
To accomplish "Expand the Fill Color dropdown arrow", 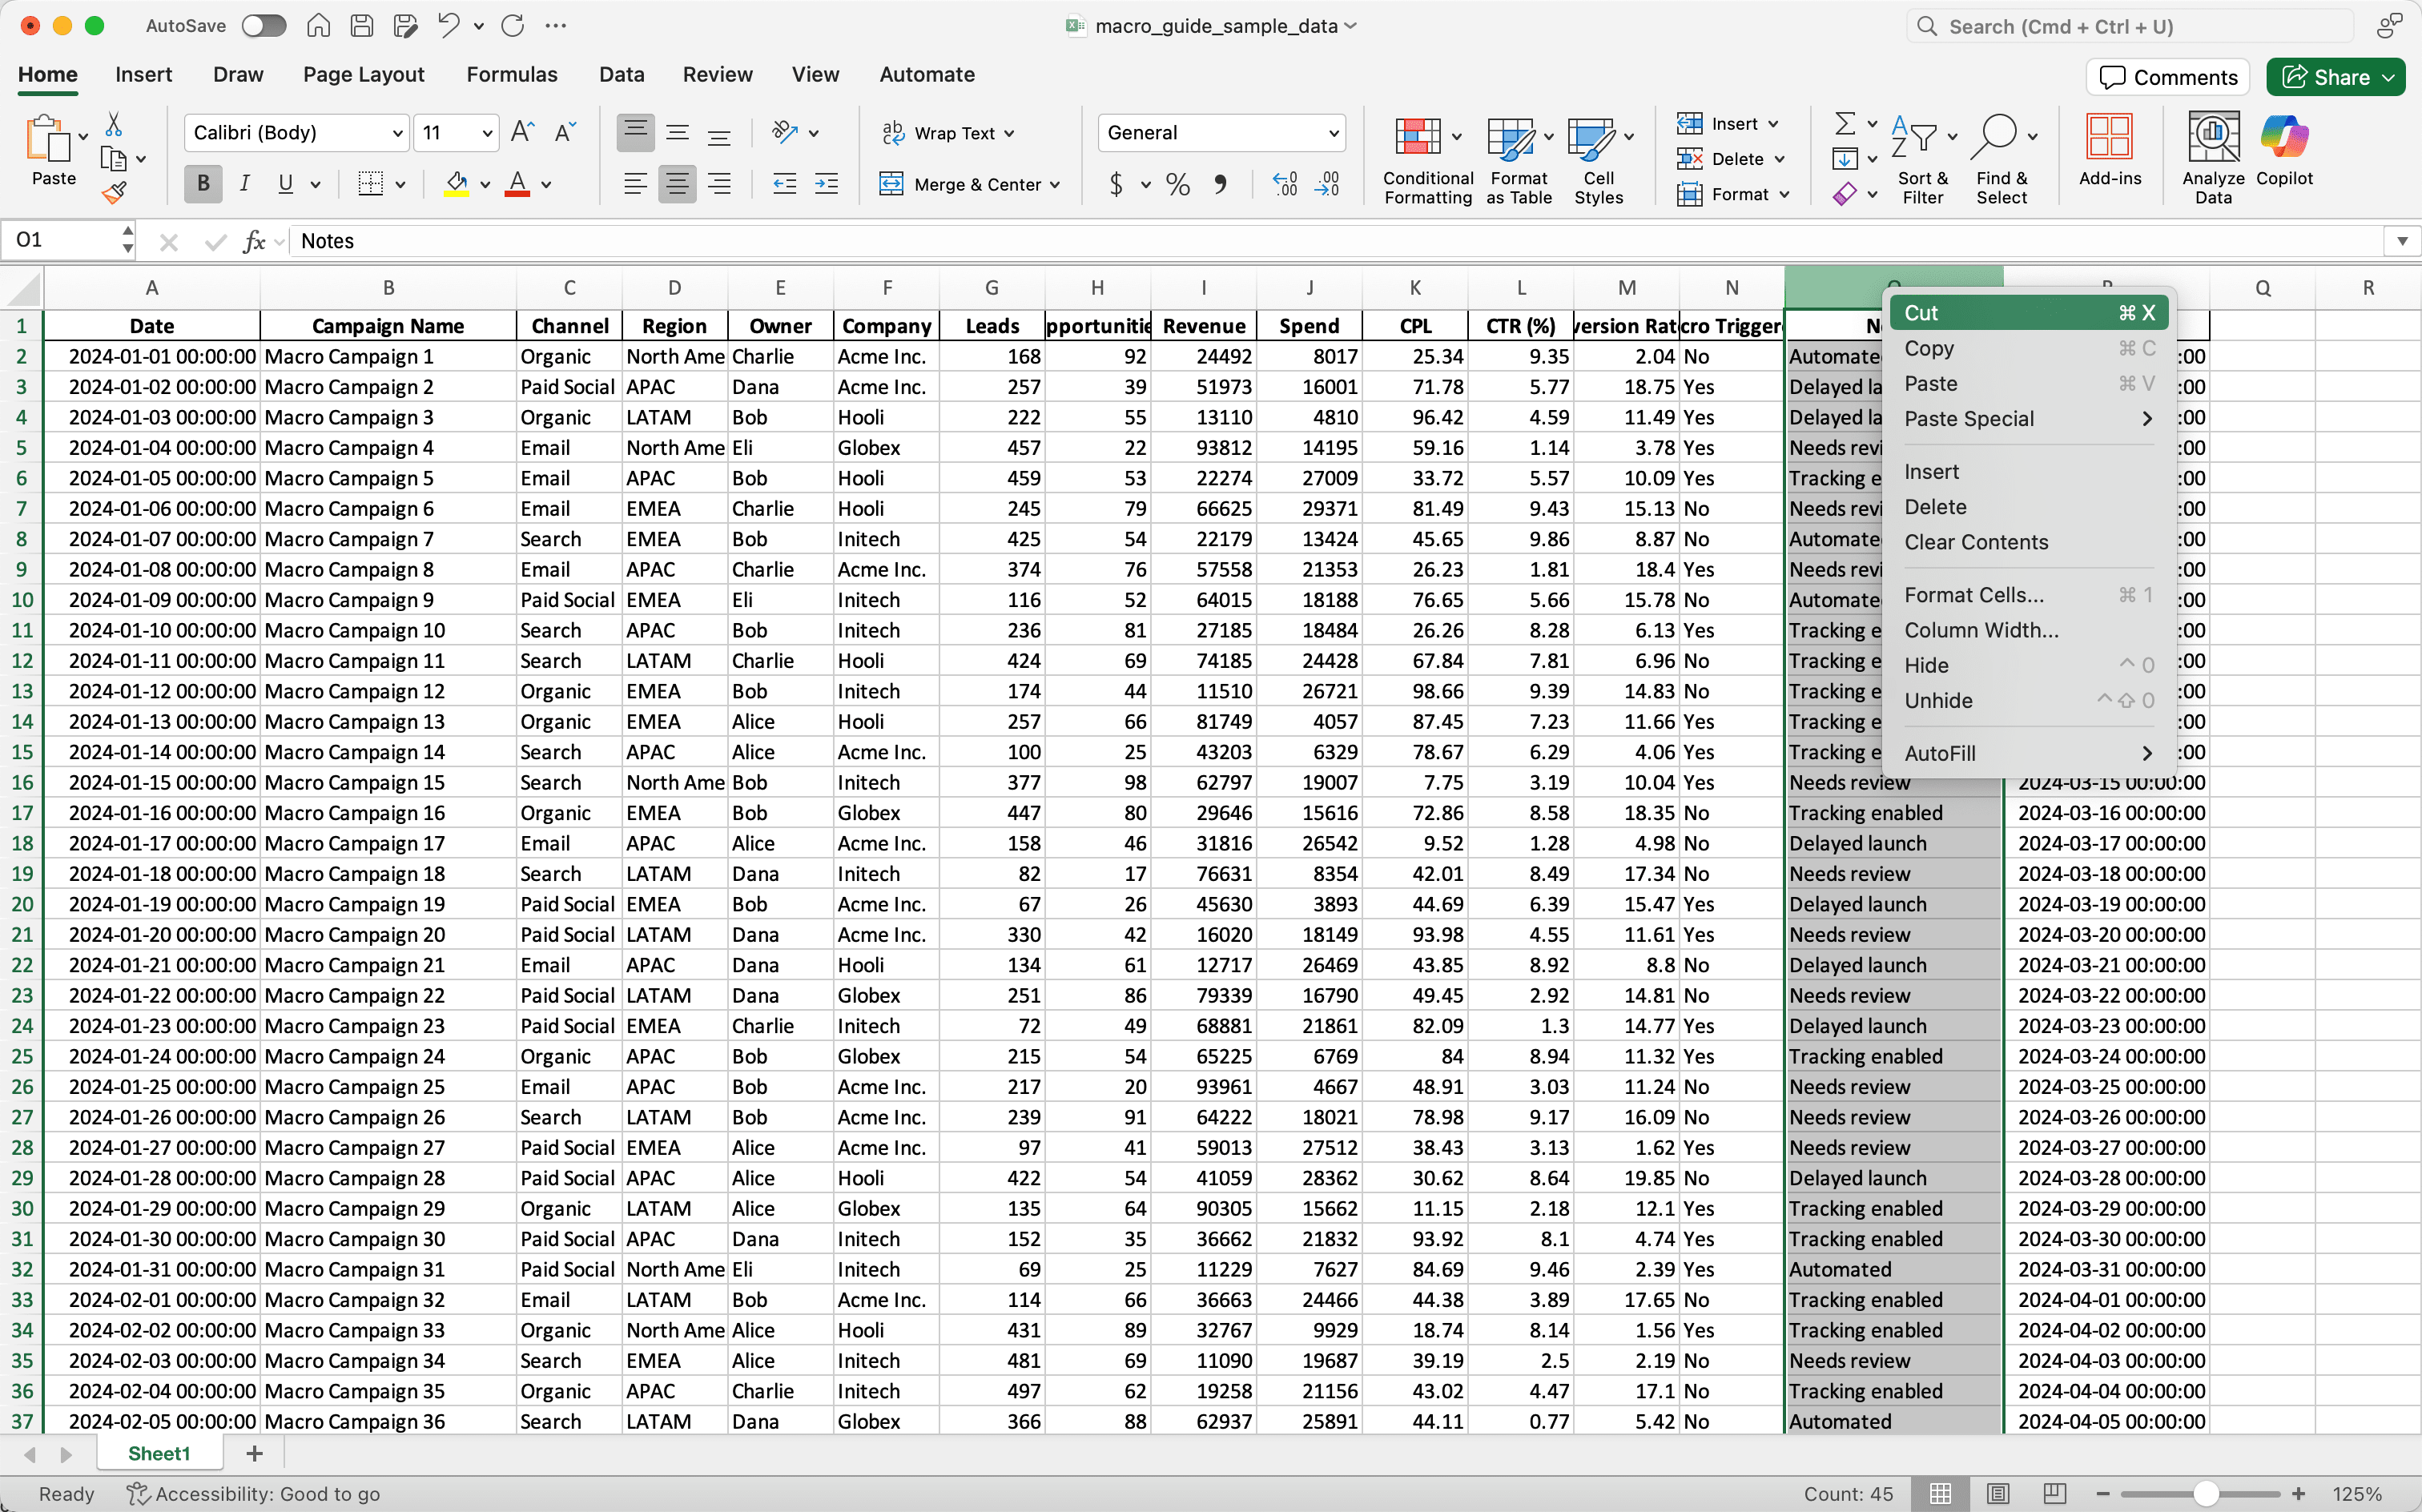I will 485,185.
